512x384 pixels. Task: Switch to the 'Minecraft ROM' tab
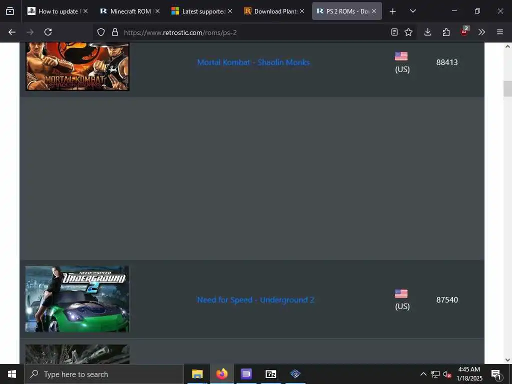click(x=130, y=11)
